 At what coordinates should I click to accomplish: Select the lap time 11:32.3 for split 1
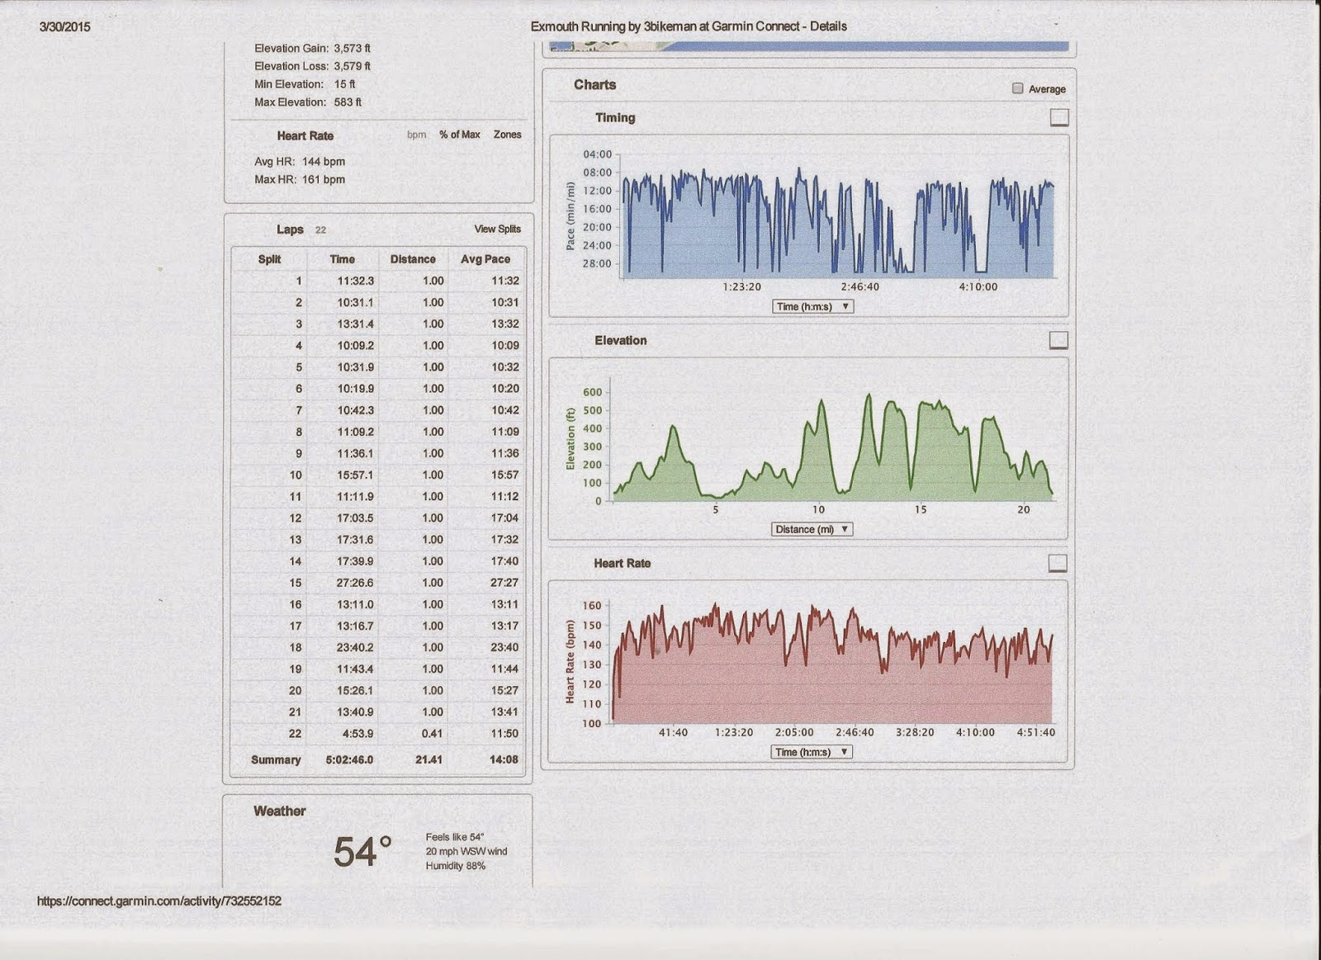click(x=355, y=281)
